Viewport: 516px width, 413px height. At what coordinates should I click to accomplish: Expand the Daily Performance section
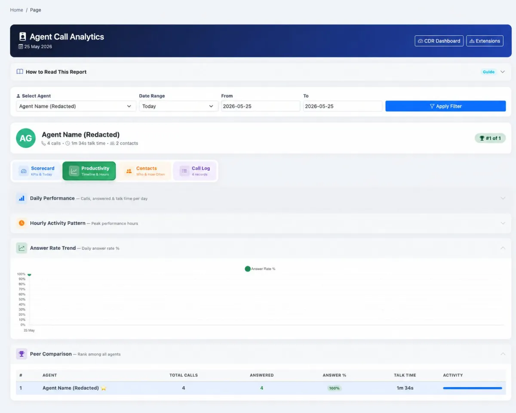point(503,198)
